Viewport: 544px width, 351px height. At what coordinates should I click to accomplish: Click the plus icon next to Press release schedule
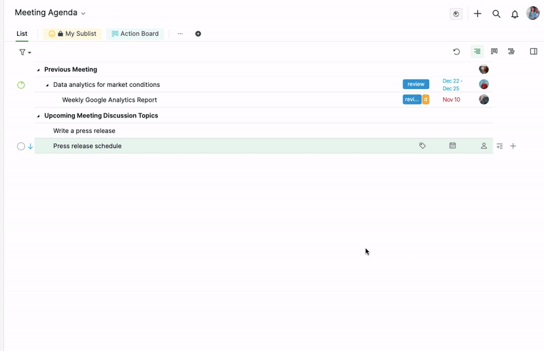513,146
